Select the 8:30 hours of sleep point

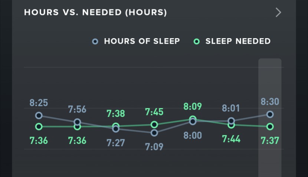270,114
